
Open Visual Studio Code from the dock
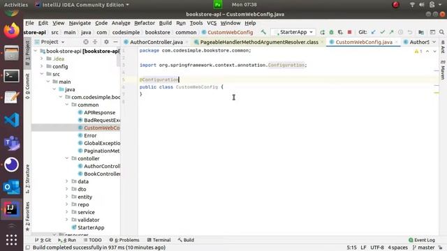pyautogui.click(x=11, y=120)
